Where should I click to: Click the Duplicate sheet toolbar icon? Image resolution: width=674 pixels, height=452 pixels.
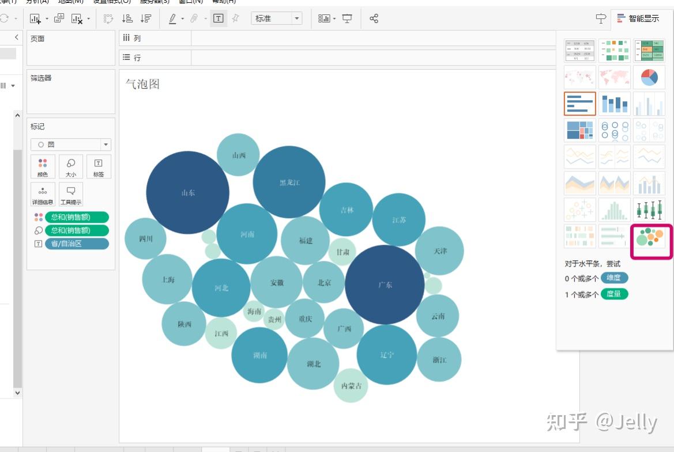click(x=59, y=18)
